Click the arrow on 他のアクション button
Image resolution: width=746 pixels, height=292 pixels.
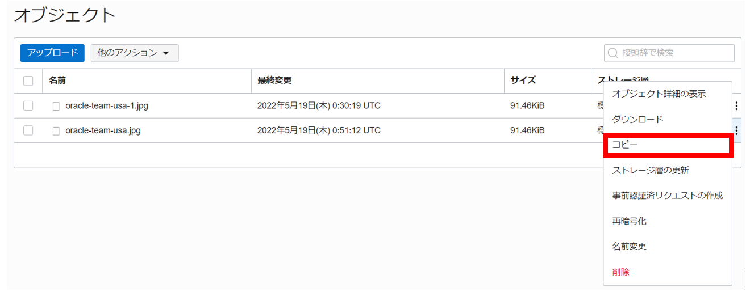166,53
